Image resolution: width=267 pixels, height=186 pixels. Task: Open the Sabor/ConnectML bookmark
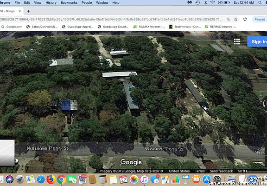coord(42,27)
